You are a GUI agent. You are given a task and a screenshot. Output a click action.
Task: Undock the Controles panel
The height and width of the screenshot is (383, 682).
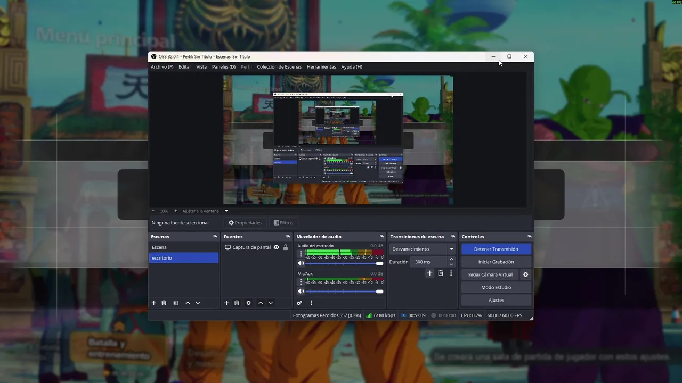tap(529, 237)
